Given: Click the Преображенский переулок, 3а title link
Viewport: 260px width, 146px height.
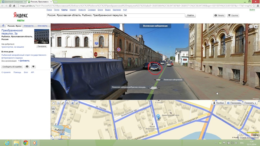Looking at the screenshot, I should click(x=12, y=32).
